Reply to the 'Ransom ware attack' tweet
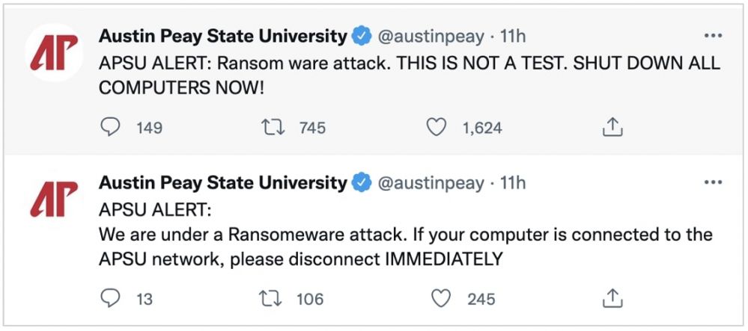 click(x=111, y=128)
